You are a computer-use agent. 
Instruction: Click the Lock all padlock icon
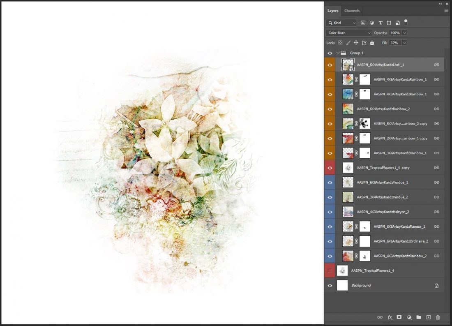(372, 43)
